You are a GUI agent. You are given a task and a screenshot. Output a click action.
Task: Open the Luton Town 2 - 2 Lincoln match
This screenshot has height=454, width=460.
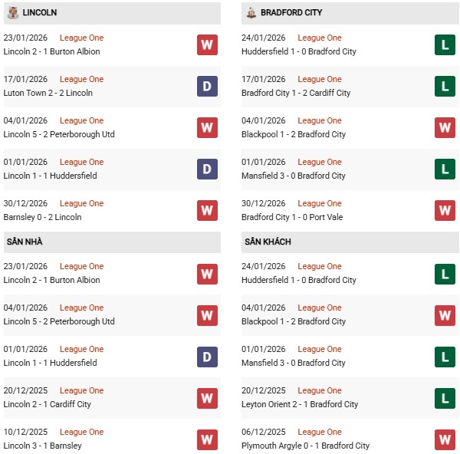tap(48, 93)
